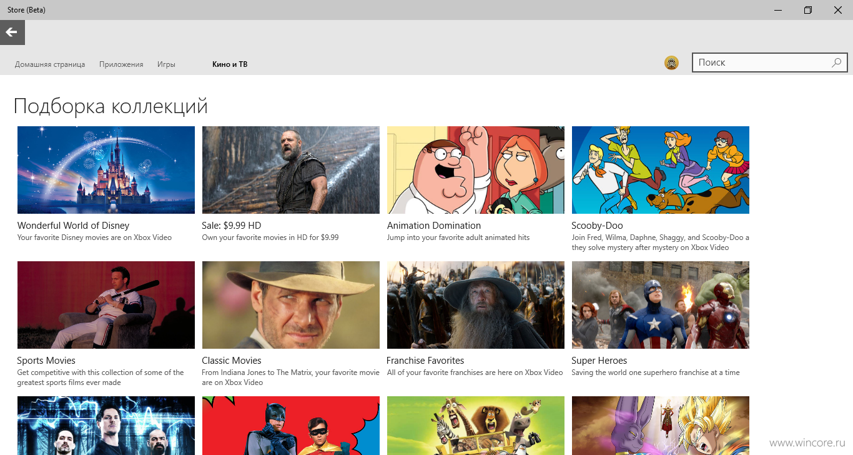Open the Madagascar animals collection thumbnail
The height and width of the screenshot is (455, 853).
[x=476, y=426]
